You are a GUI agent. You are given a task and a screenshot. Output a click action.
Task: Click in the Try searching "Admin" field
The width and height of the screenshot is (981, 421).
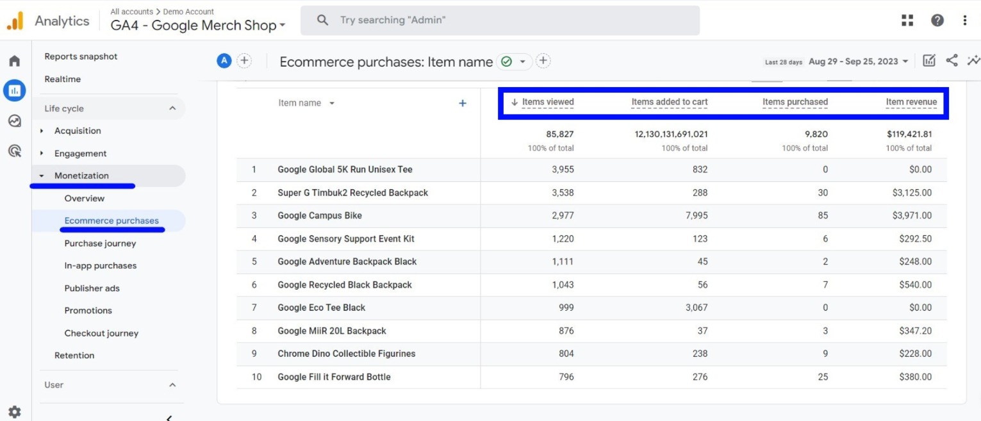click(x=500, y=21)
